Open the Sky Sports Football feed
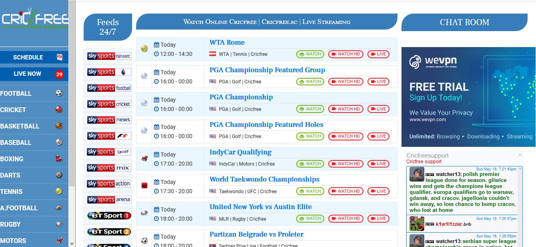Screen dimensions: 536x247 pyautogui.click(x=109, y=88)
